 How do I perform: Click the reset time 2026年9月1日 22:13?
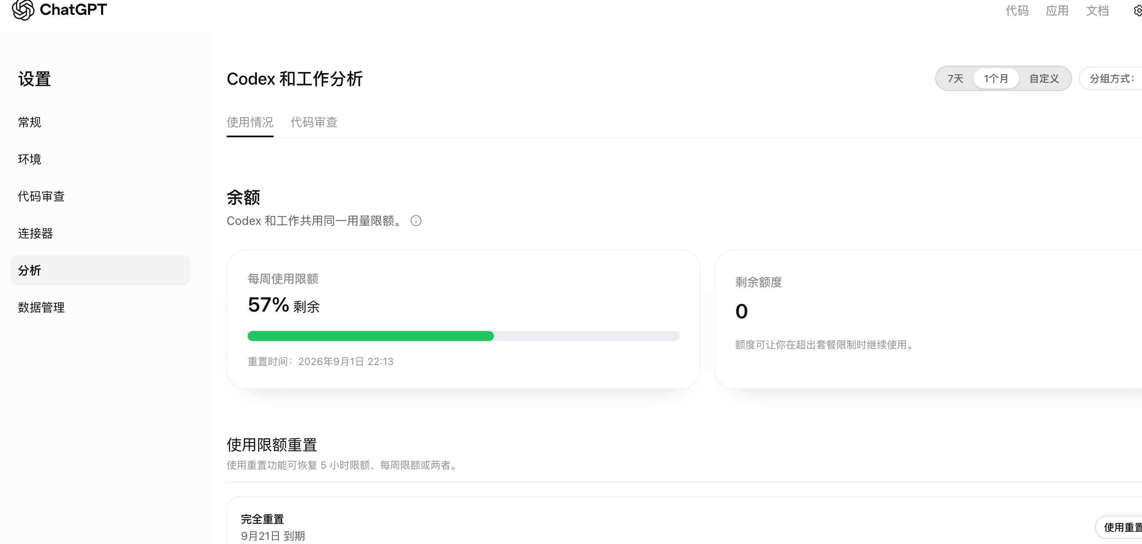point(346,362)
